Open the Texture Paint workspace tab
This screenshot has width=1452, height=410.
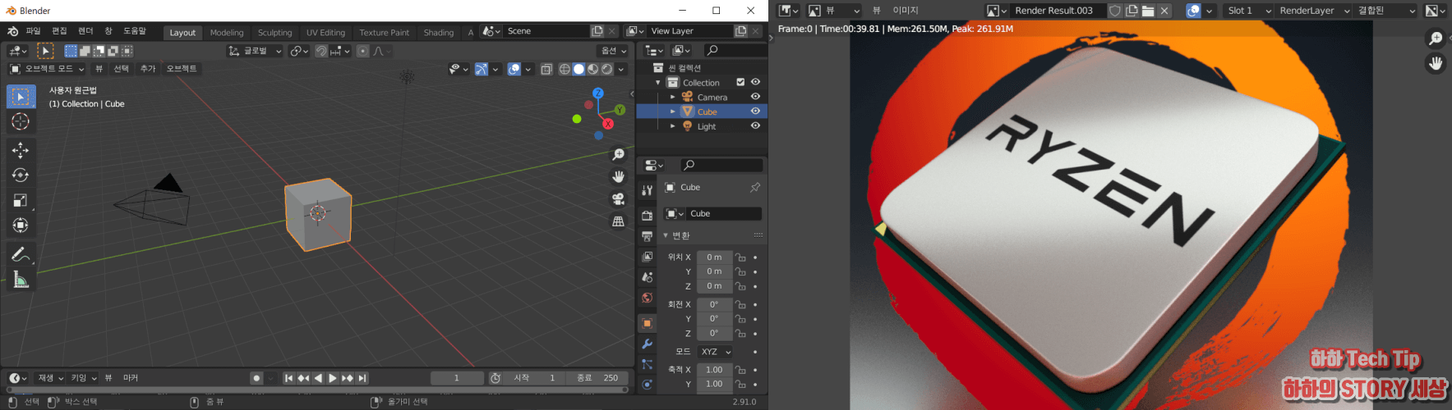[384, 33]
